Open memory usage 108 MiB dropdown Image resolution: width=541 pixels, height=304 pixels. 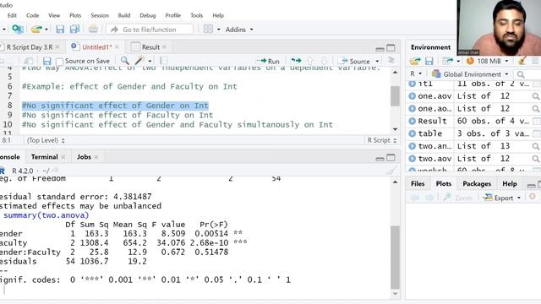[x=506, y=62]
